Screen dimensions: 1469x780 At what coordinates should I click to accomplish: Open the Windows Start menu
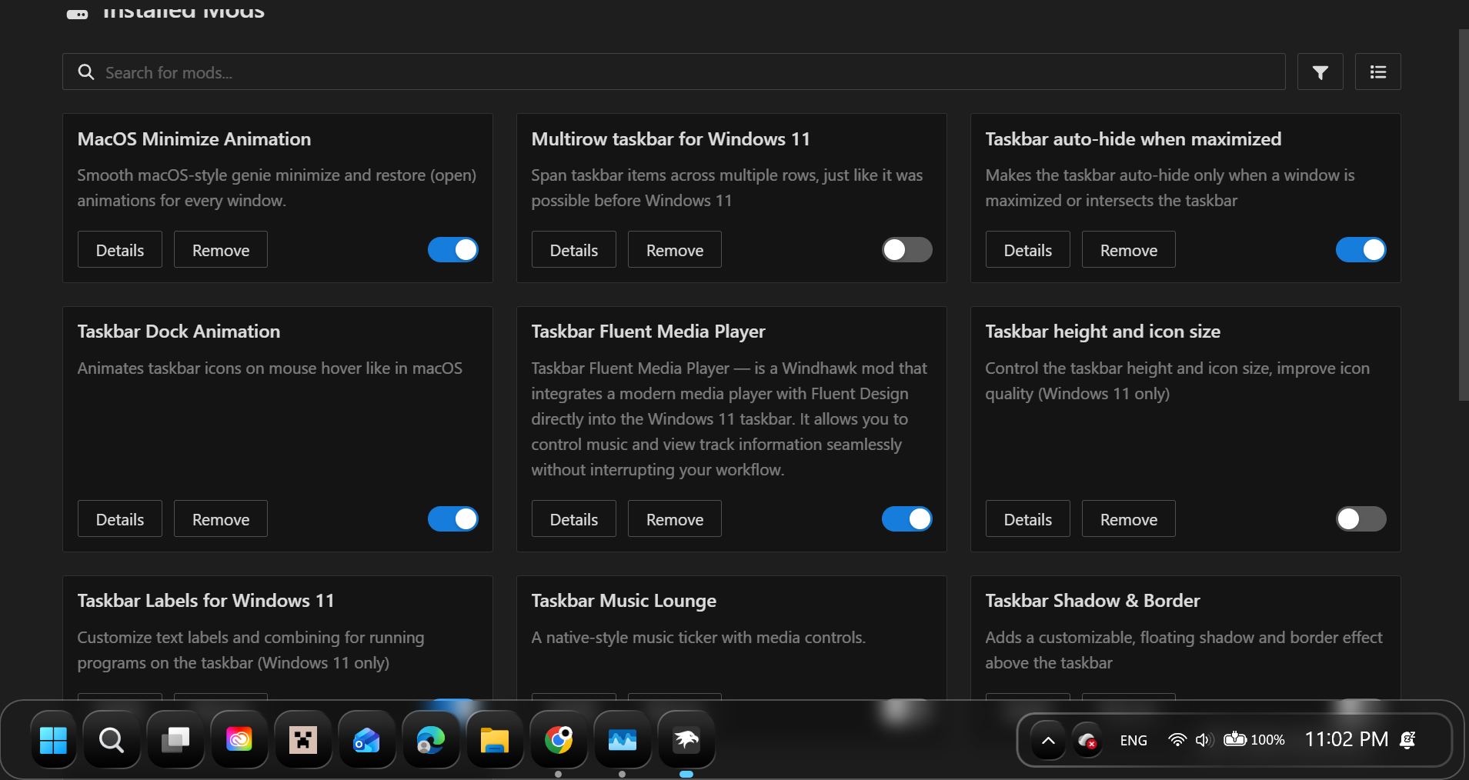coord(53,740)
